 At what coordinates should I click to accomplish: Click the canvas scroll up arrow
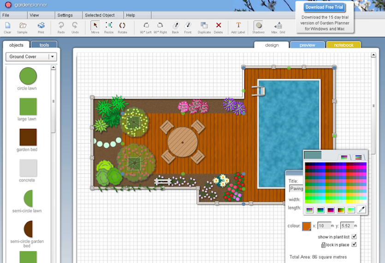pos(373,55)
